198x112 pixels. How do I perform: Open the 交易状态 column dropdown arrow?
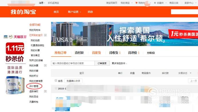(191, 73)
